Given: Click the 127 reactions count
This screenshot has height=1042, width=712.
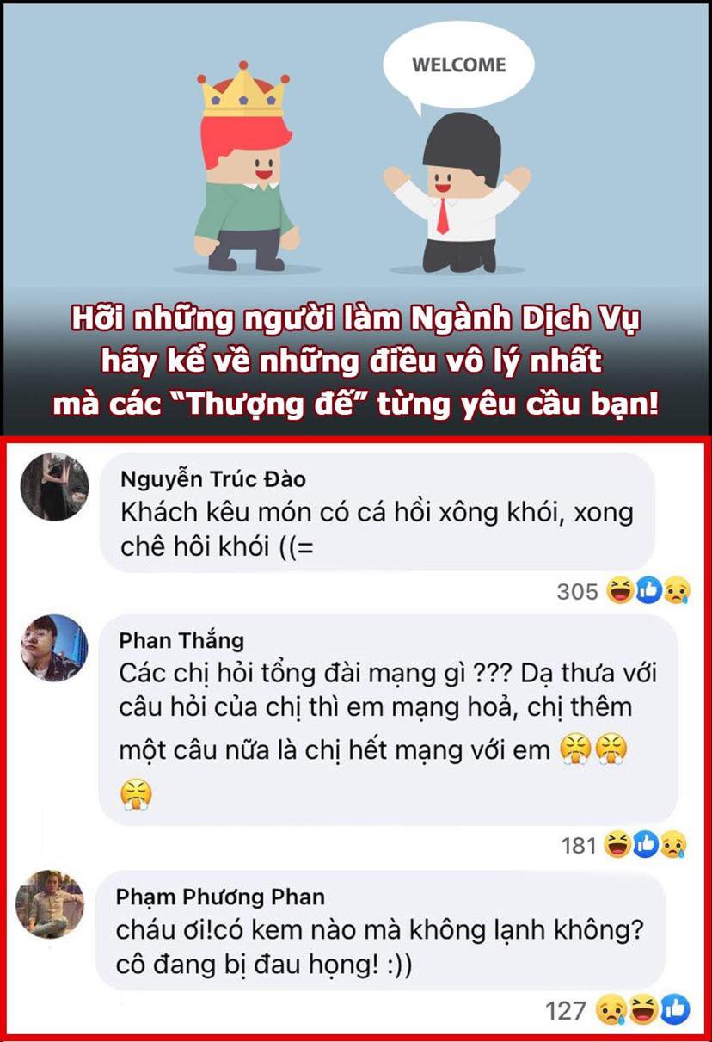Looking at the screenshot, I should (566, 1010).
